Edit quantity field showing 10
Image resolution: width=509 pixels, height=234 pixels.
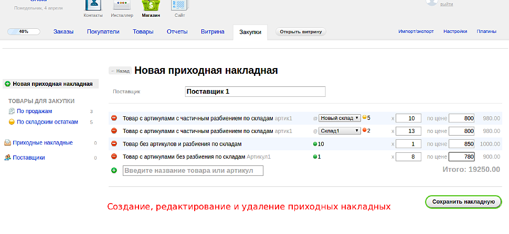(x=409, y=118)
